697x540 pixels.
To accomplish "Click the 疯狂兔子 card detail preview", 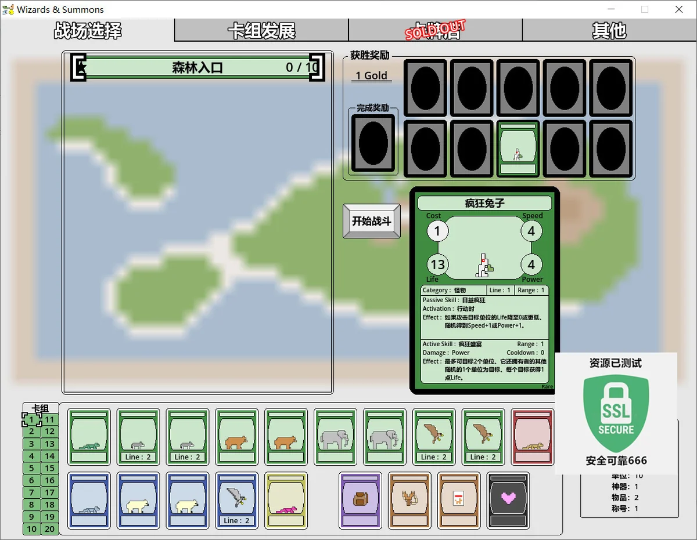I will [484, 290].
